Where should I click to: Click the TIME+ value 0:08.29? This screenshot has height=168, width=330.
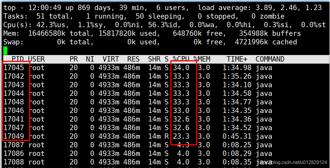[x=237, y=154]
